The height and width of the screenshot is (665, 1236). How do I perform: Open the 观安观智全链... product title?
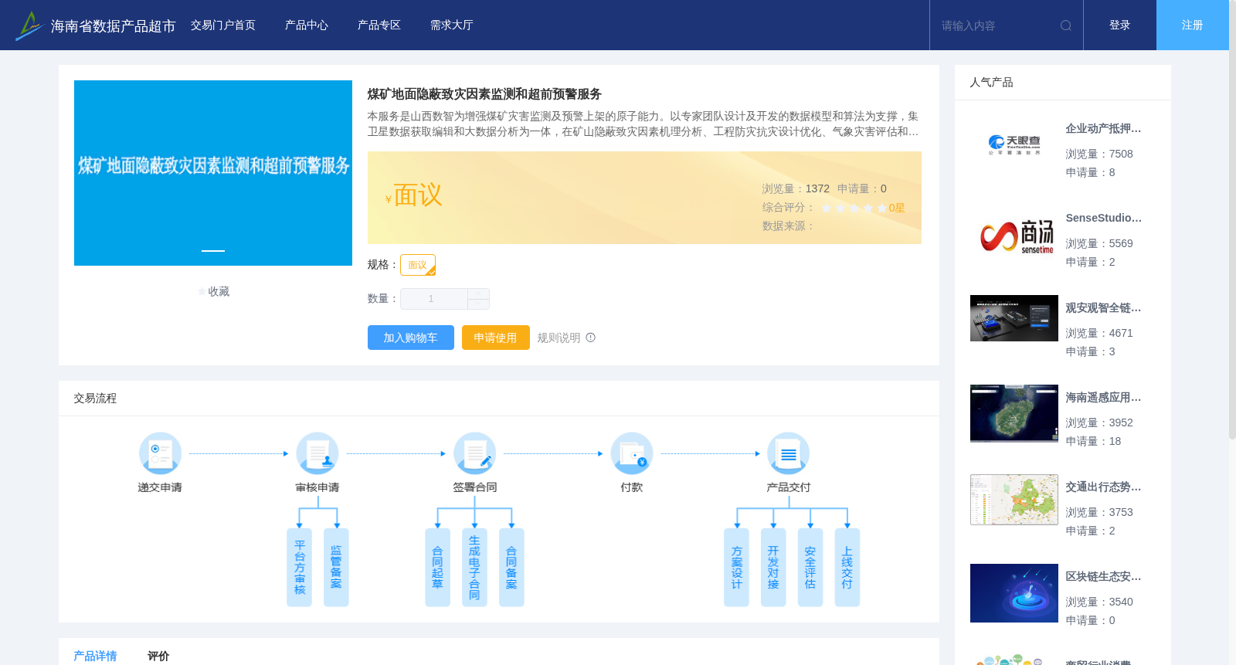[x=1103, y=308]
